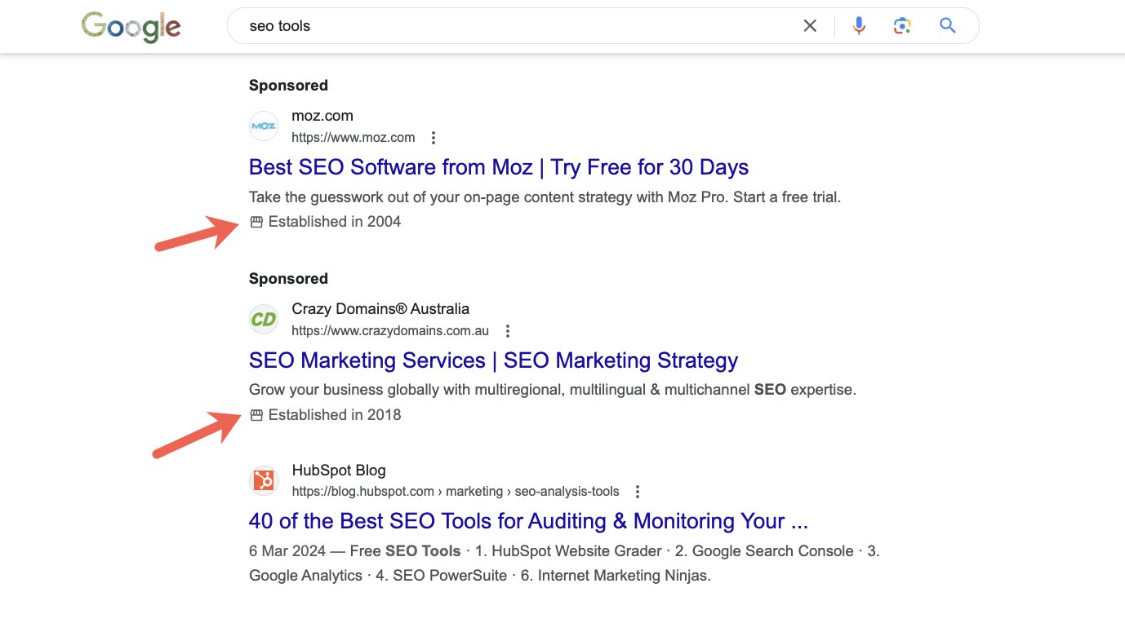Start voice search with the microphone icon
The image size is (1125, 623).
[859, 26]
